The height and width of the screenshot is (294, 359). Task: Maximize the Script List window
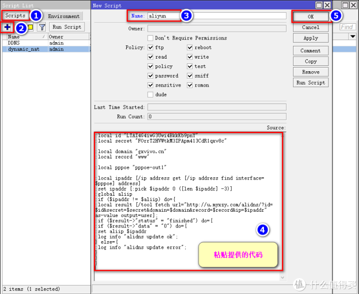[x=345, y=5]
